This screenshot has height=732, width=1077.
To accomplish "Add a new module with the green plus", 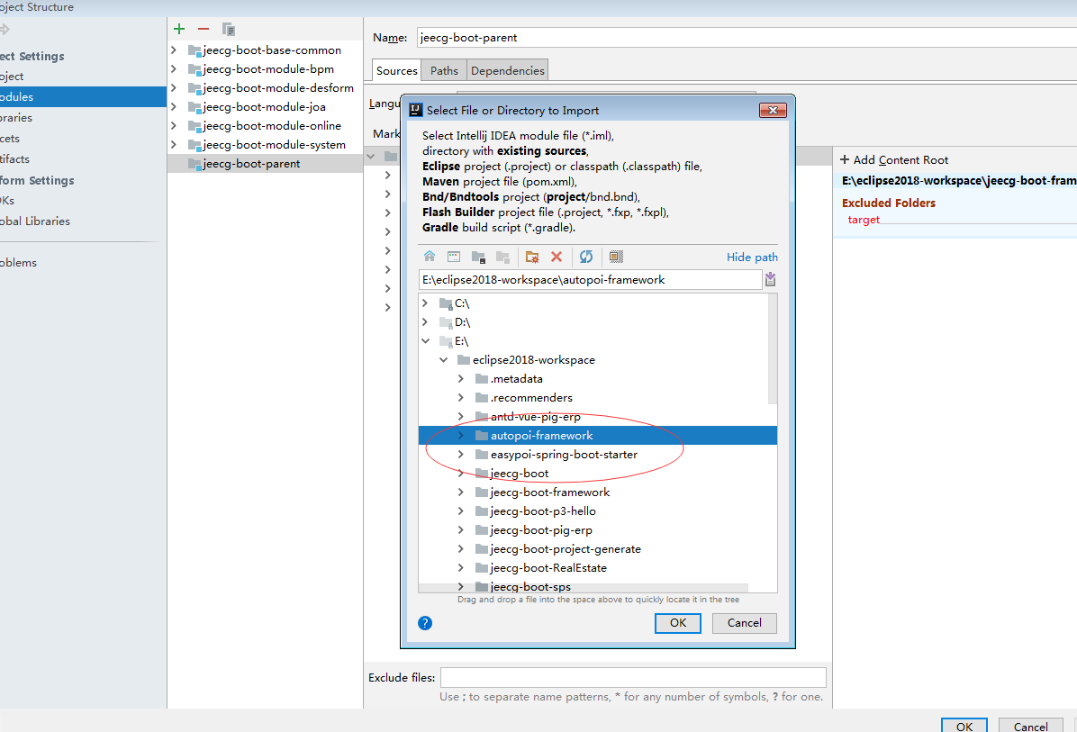I will 179,29.
